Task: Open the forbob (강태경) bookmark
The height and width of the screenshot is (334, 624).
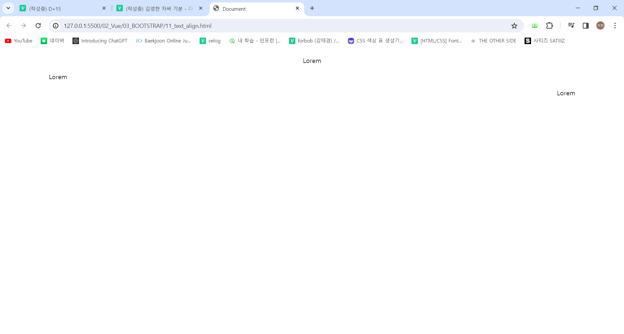Action: [314, 41]
